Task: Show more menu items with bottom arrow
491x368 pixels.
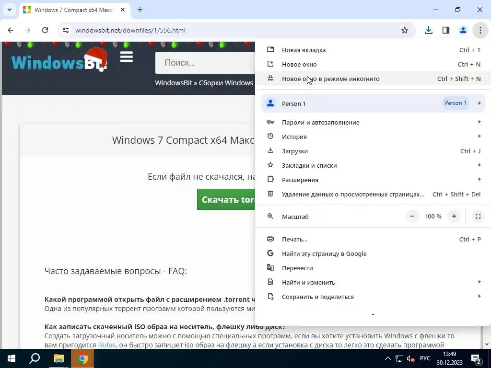Action: coord(373,314)
